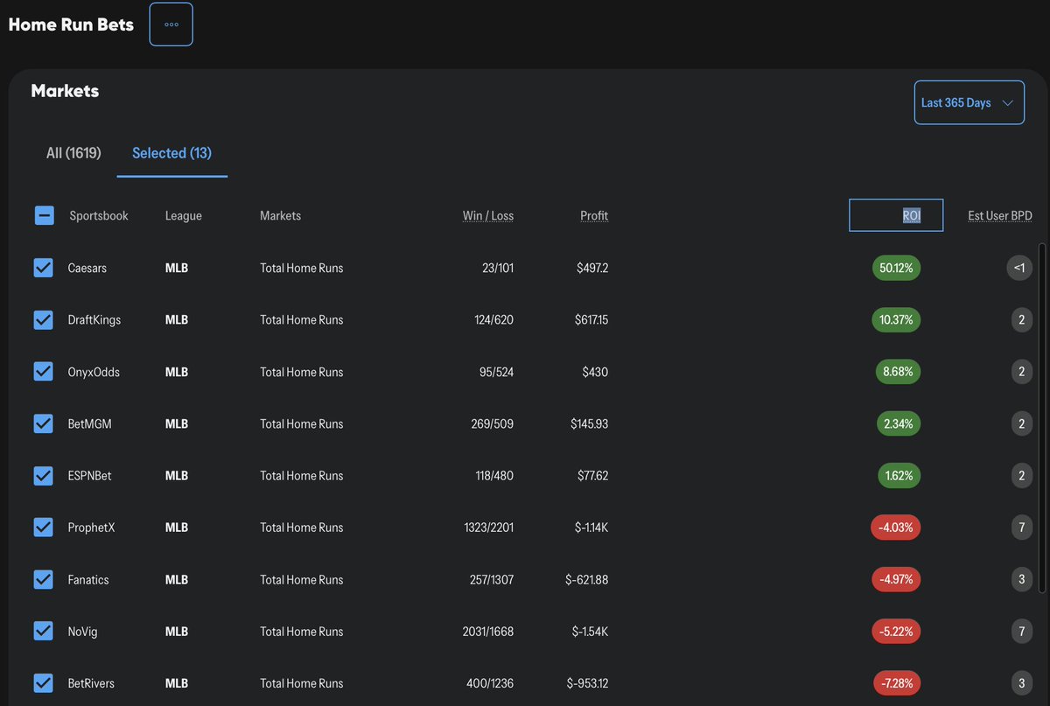The width and height of the screenshot is (1050, 706).
Task: Click the 2031/1668 win/loss value
Action: pyautogui.click(x=488, y=631)
